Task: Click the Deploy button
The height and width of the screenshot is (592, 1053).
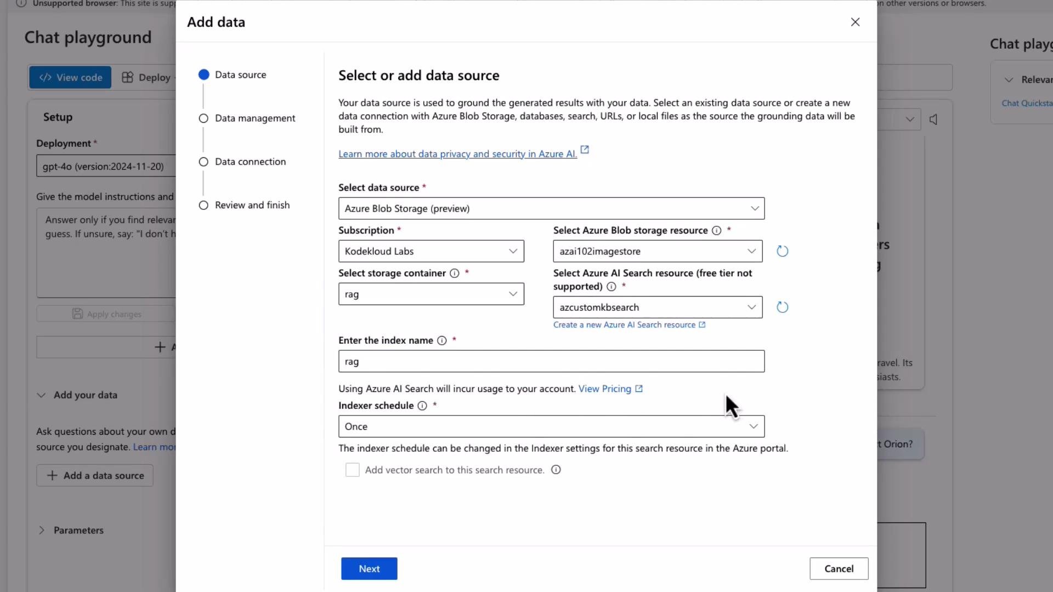Action: (146, 77)
